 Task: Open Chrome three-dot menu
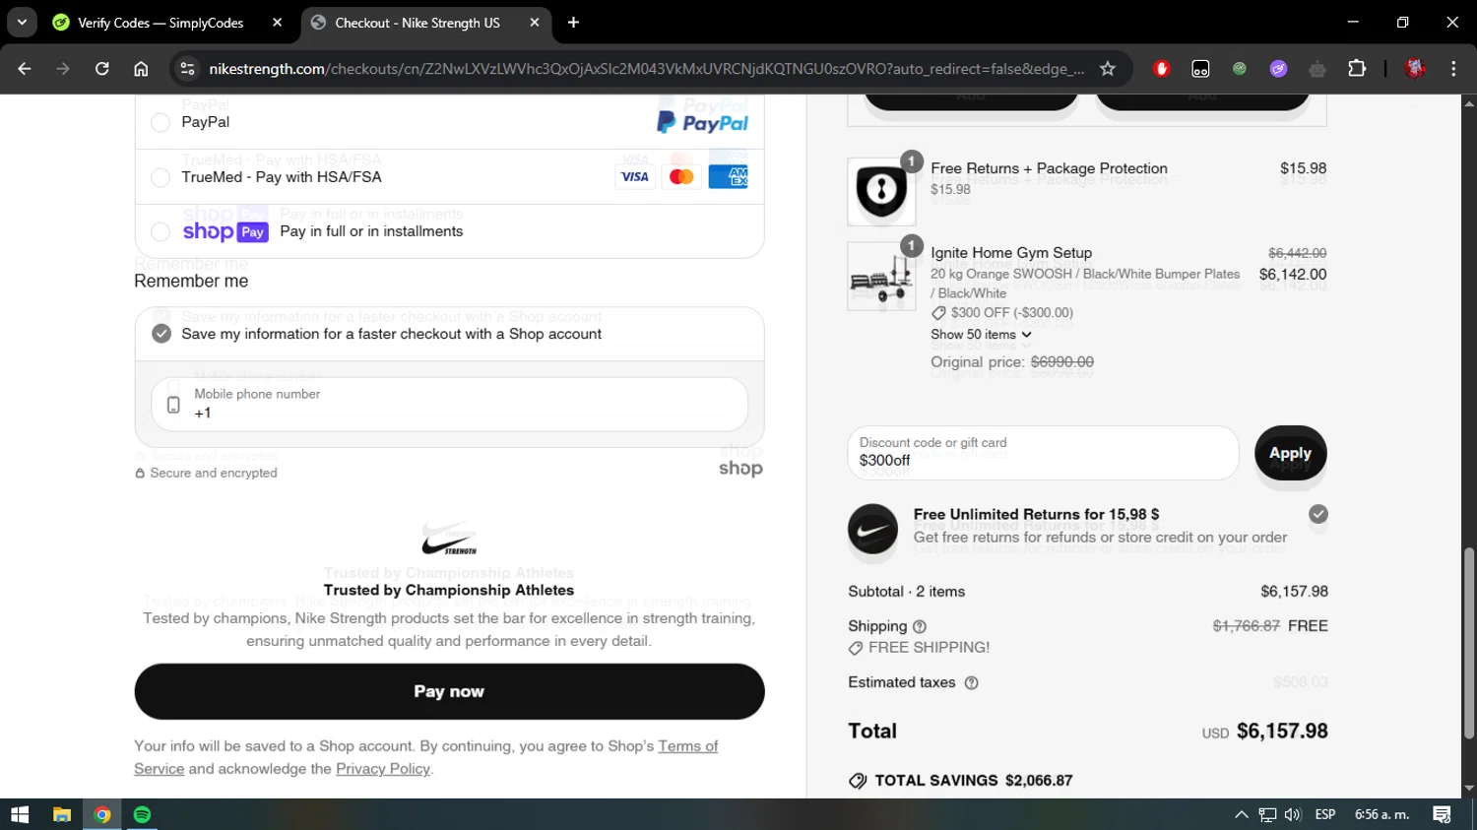click(x=1453, y=69)
